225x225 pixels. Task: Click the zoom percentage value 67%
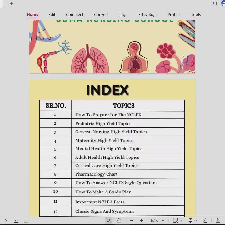(x=154, y=221)
